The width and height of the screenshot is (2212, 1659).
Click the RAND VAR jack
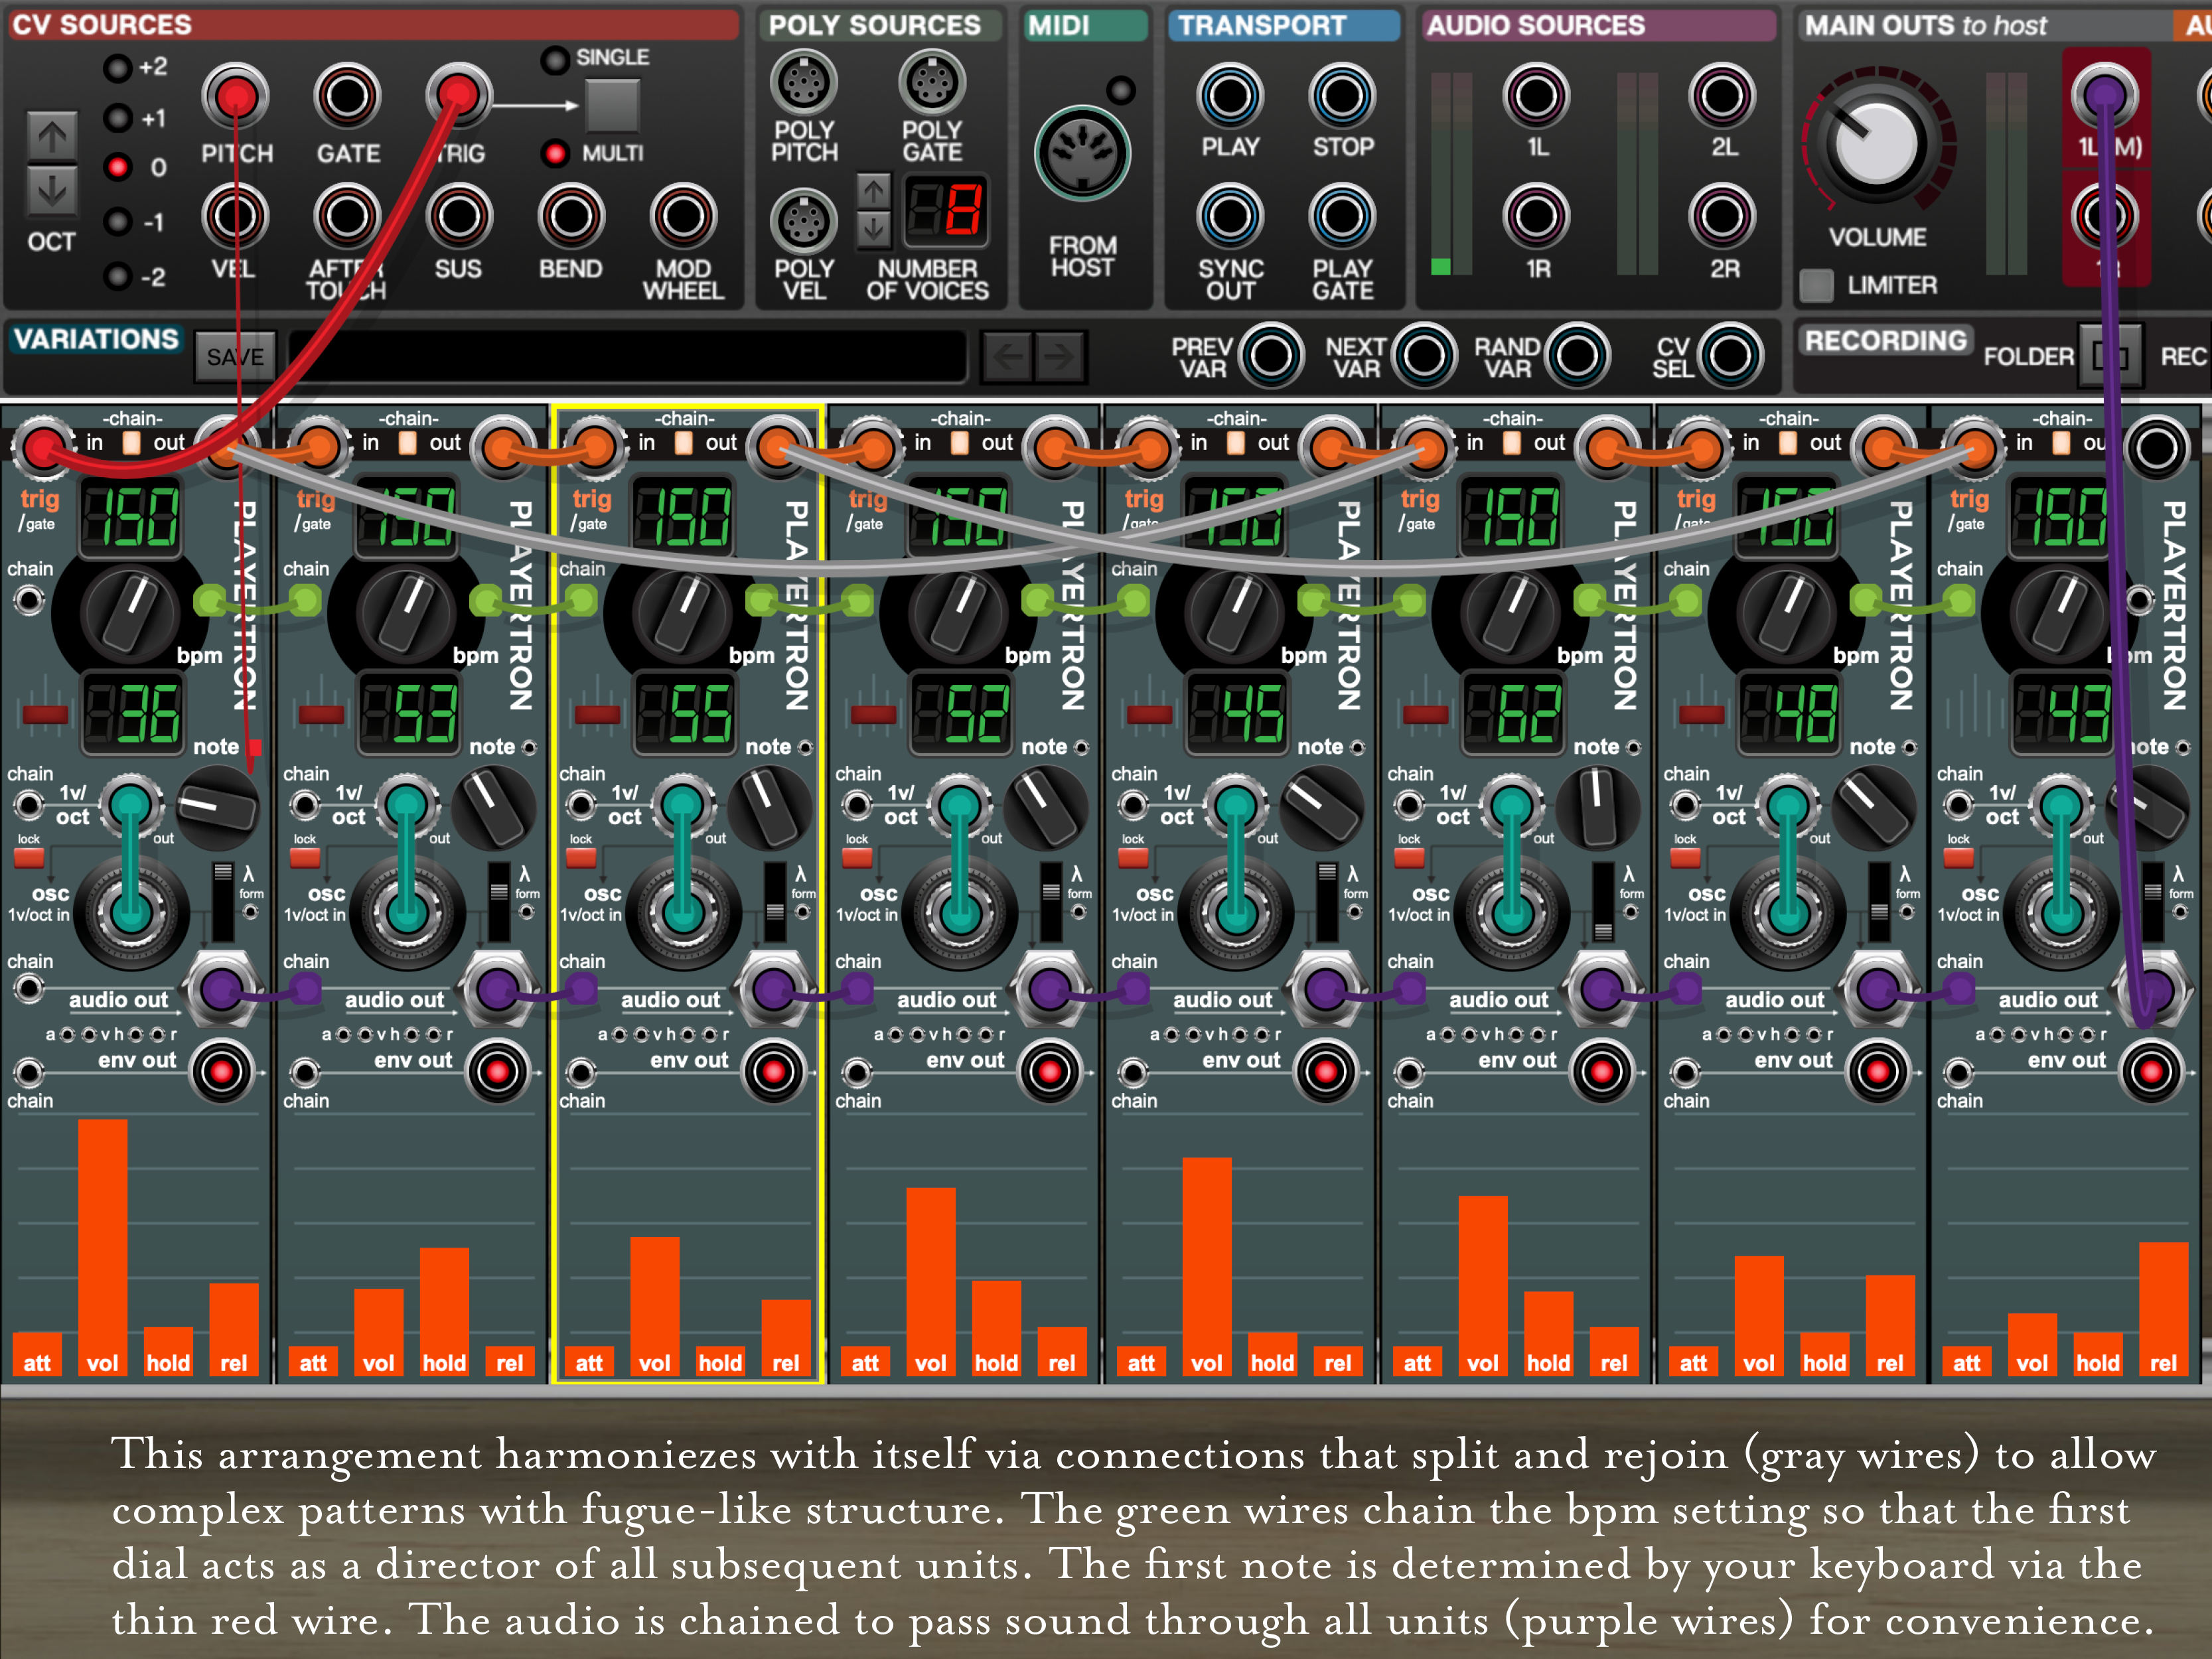1577,355
